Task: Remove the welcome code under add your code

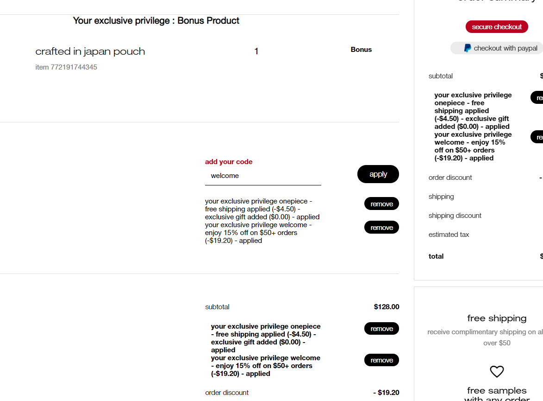Action: click(x=381, y=227)
